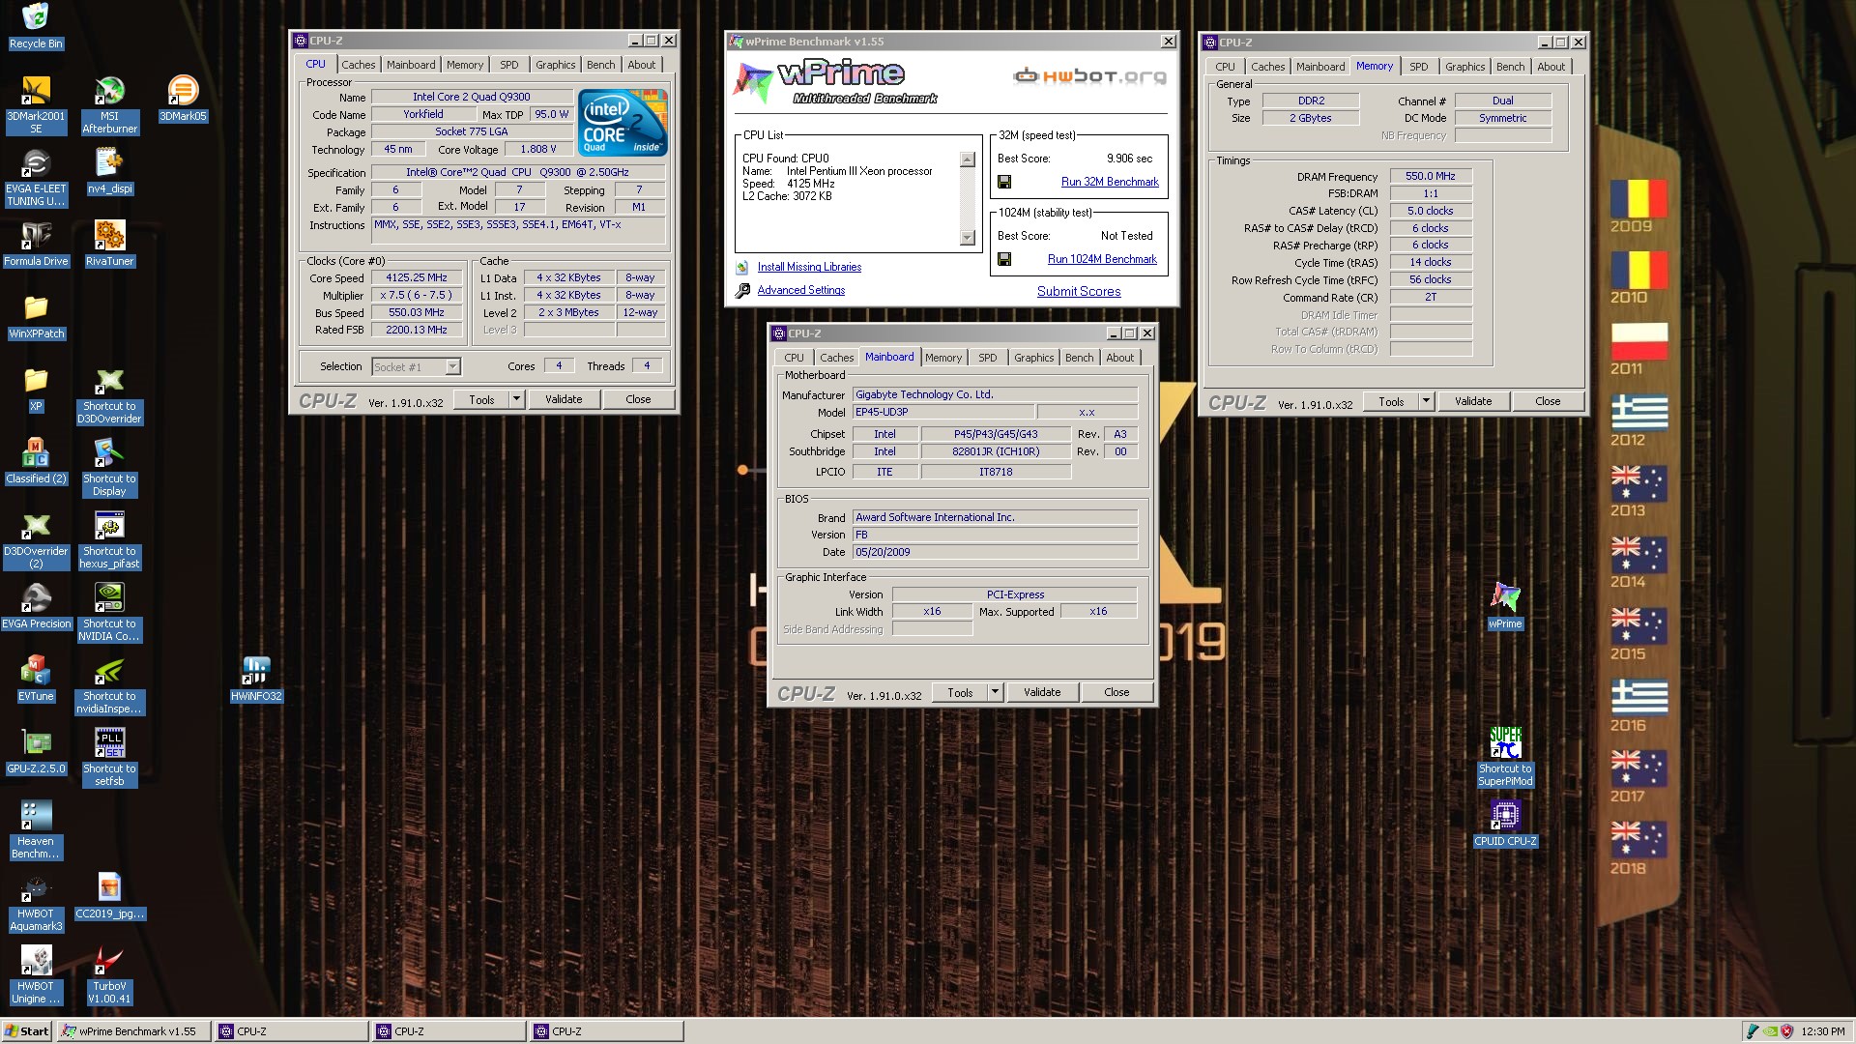Open the Start menu
The width and height of the screenshot is (1856, 1044).
pyautogui.click(x=27, y=1031)
